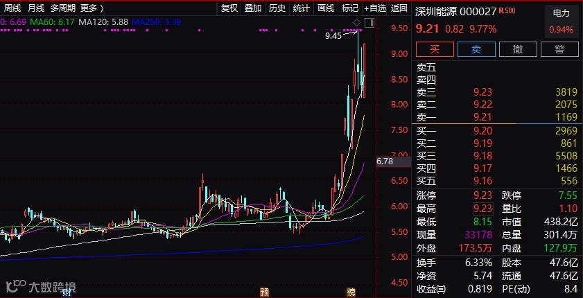Select 买三 price 9.18
Screen dimensions: 583x298
coord(483,156)
